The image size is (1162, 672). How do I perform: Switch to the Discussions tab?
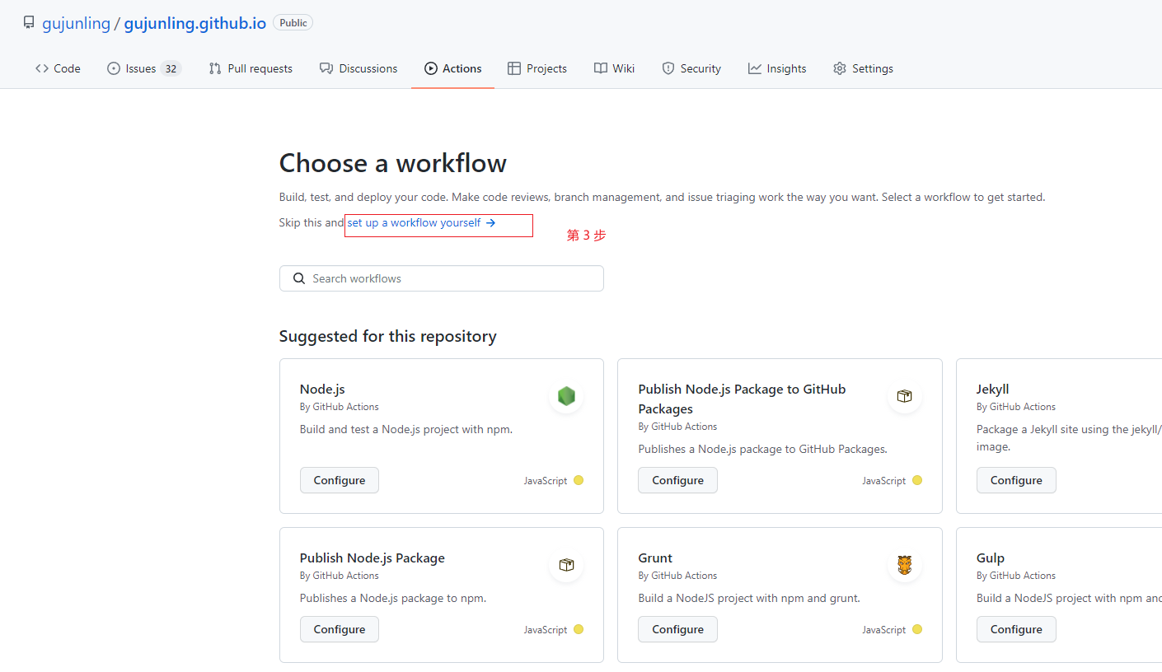coord(358,68)
